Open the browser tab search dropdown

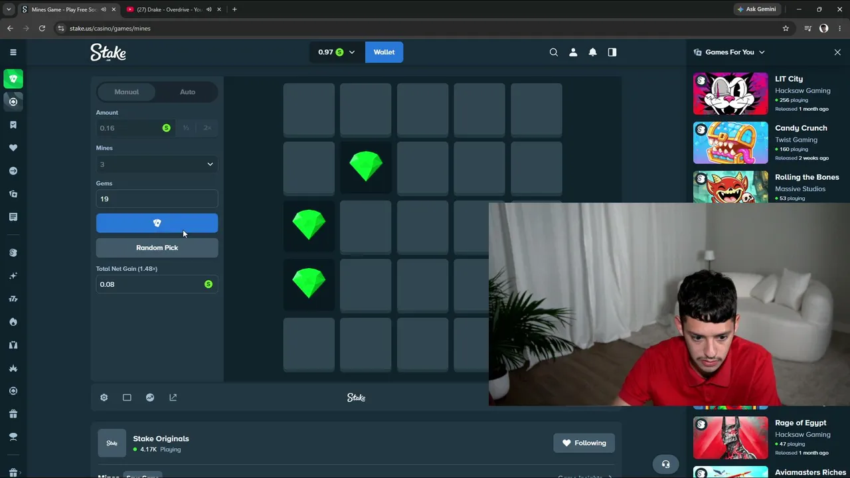pos(9,9)
